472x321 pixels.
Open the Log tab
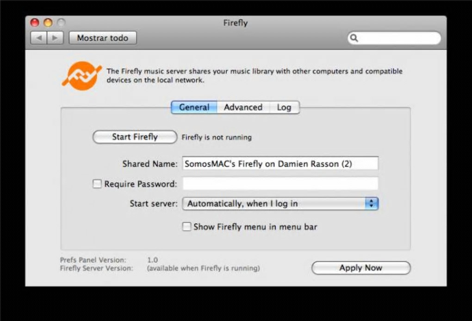click(284, 107)
